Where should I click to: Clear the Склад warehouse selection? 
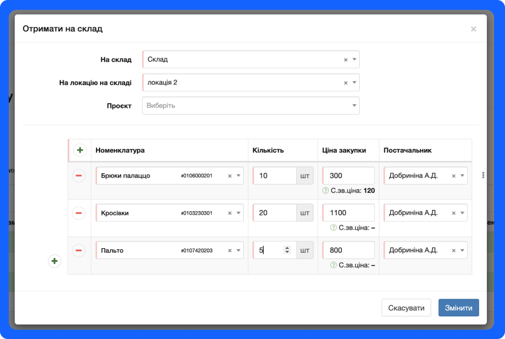tap(346, 60)
